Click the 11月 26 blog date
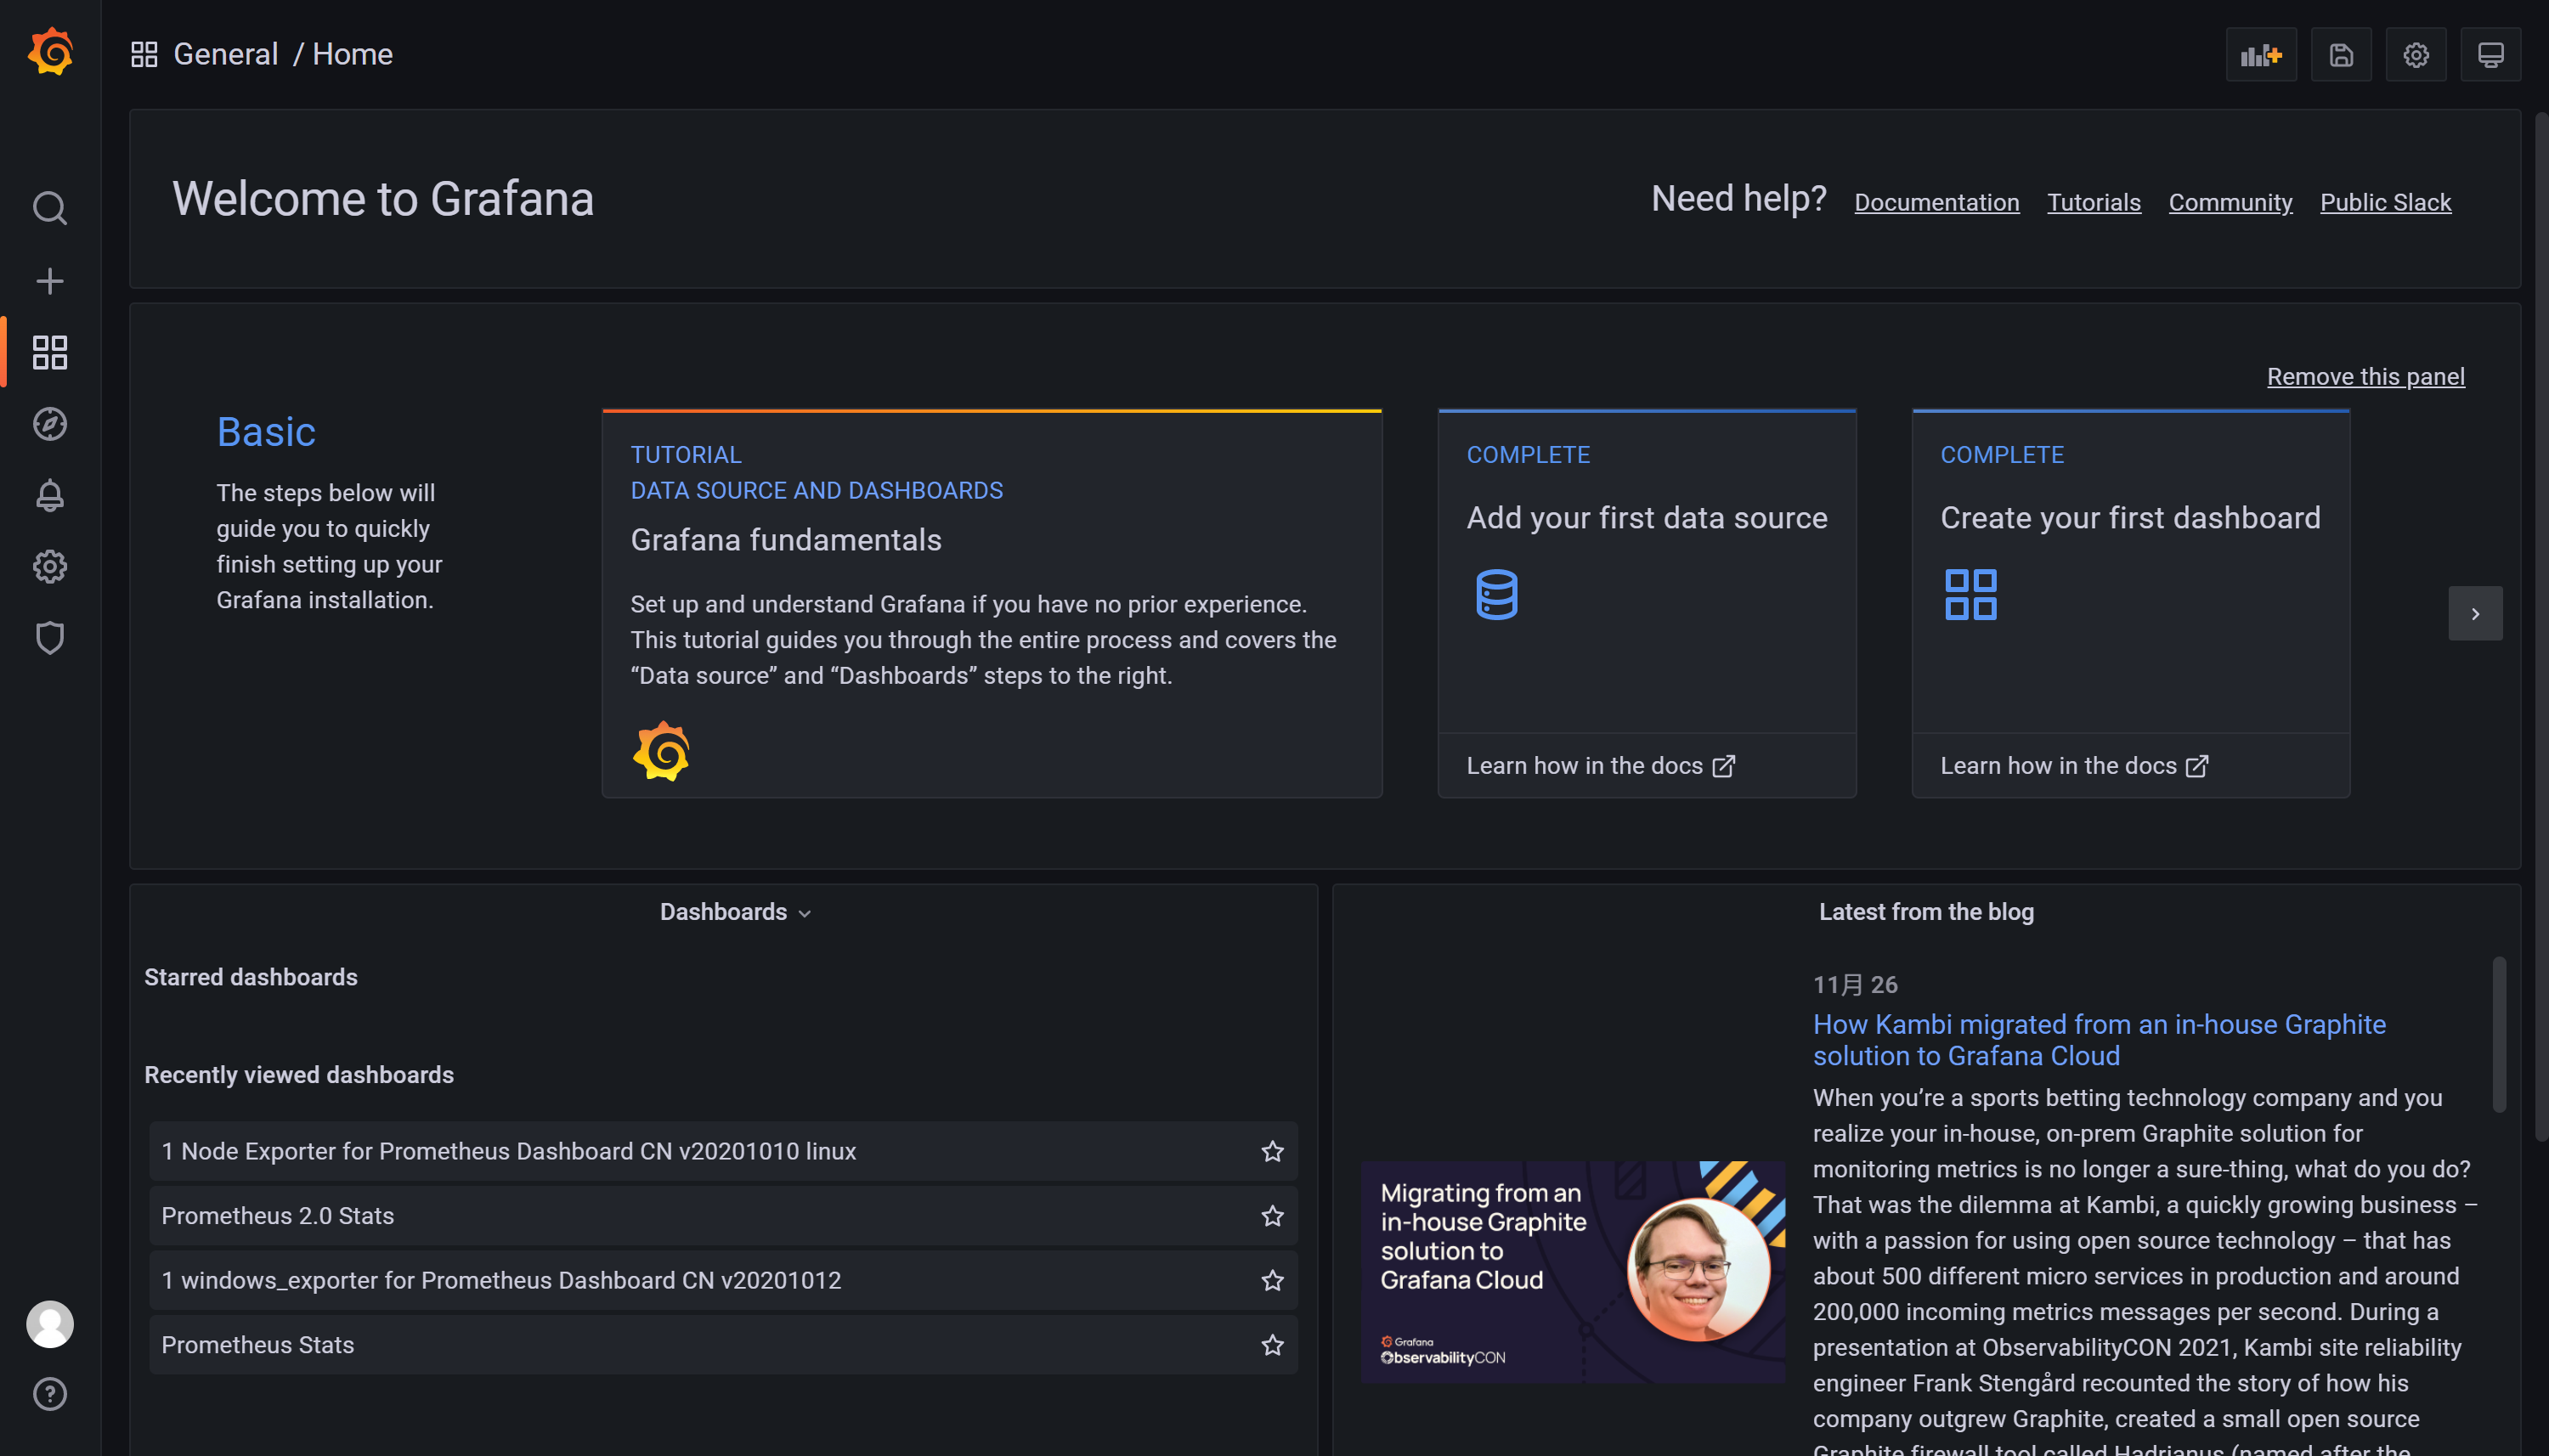 [x=1855, y=985]
